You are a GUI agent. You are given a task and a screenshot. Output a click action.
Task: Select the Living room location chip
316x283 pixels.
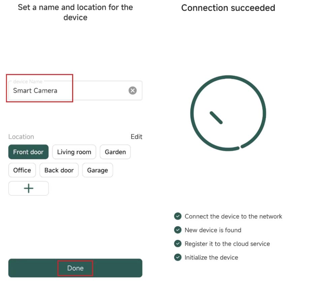pos(74,152)
